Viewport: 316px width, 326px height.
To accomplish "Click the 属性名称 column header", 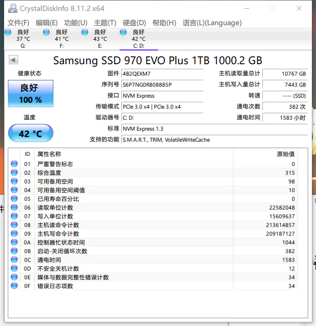I will [134, 154].
